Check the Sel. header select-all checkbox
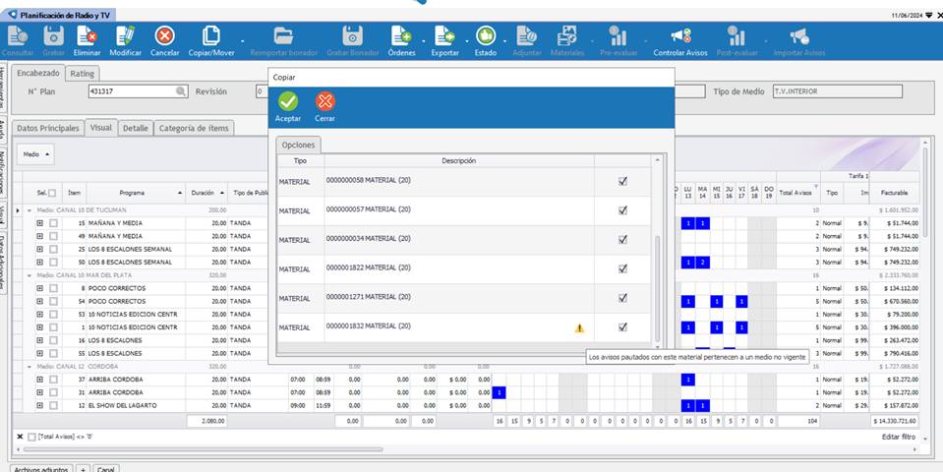This screenshot has width=943, height=472. click(52, 193)
